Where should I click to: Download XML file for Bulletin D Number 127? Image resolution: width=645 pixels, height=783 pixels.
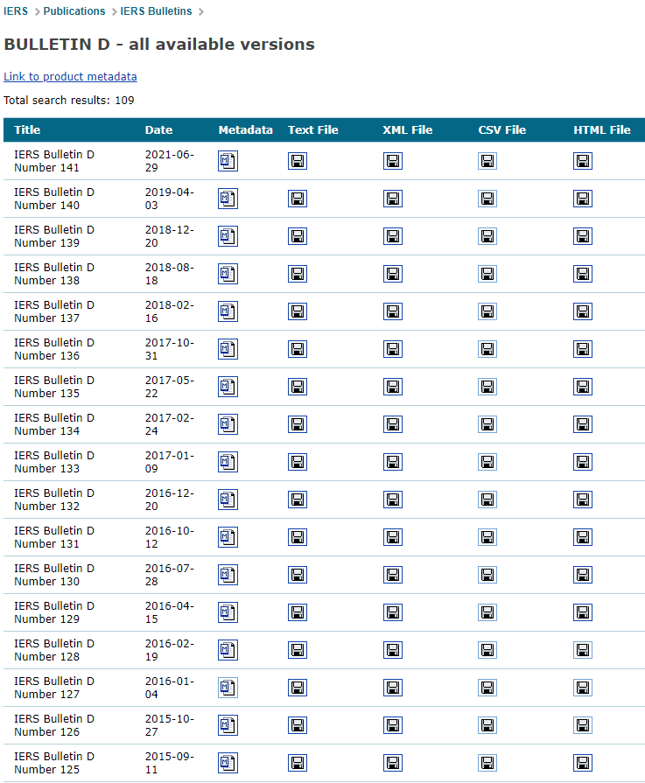click(393, 688)
